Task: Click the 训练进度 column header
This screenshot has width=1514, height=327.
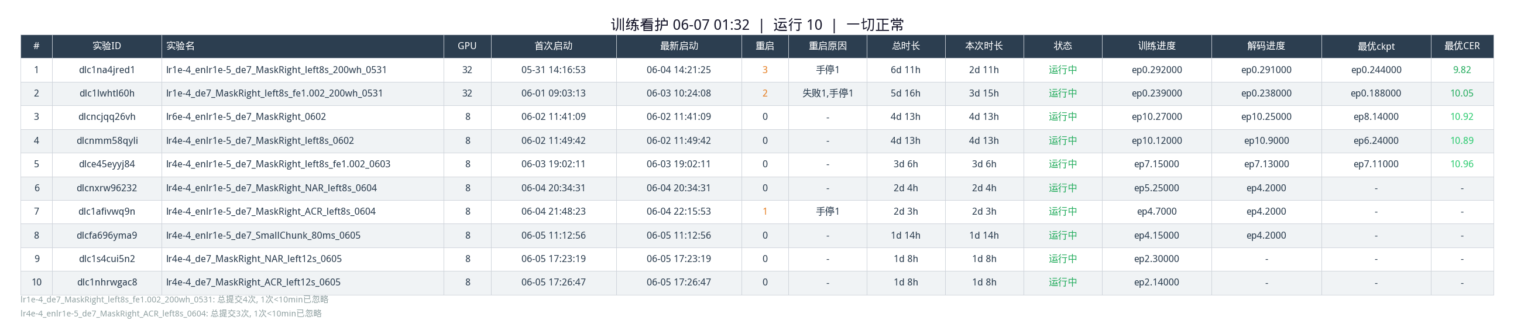Action: (1156, 46)
